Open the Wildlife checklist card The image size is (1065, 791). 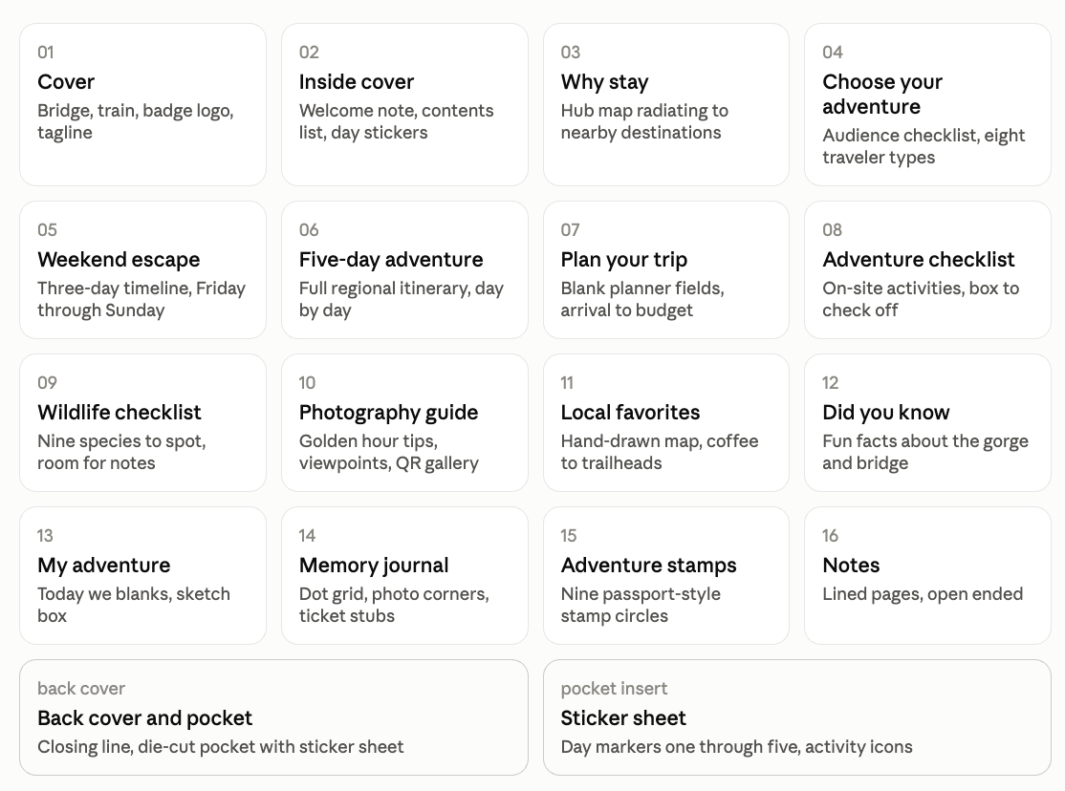[142, 422]
